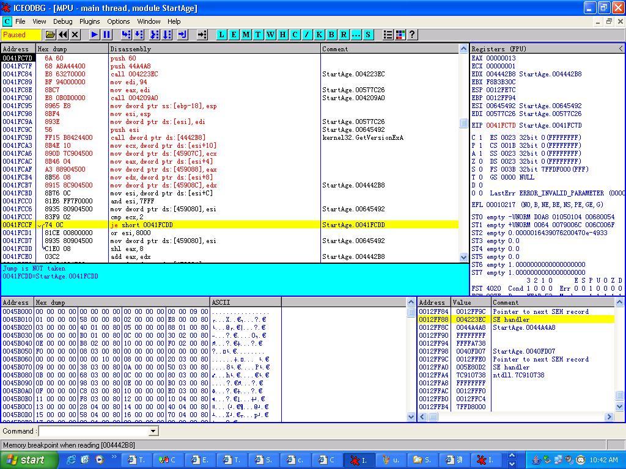Image resolution: width=626 pixels, height=469 pixels.
Task: Click the Execute till return icon
Action: (x=182, y=35)
